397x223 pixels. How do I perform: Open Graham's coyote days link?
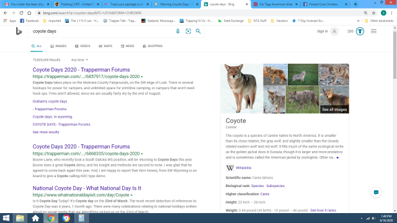(x=50, y=102)
